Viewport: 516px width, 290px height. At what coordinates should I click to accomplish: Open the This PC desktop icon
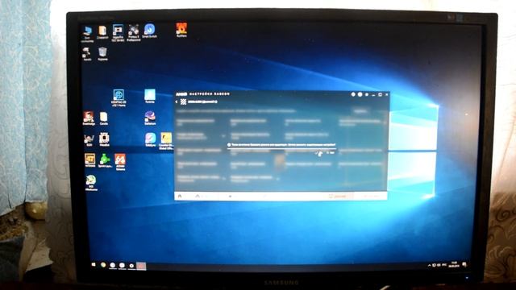click(87, 34)
